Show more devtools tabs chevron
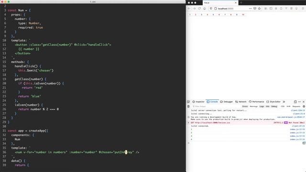 [284, 102]
